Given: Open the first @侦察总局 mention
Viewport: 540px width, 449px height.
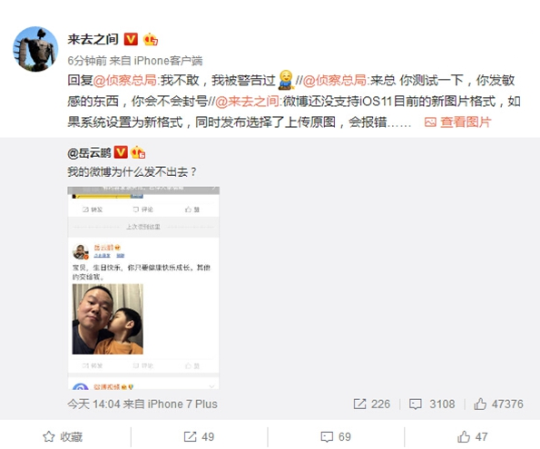Looking at the screenshot, I should click(125, 80).
